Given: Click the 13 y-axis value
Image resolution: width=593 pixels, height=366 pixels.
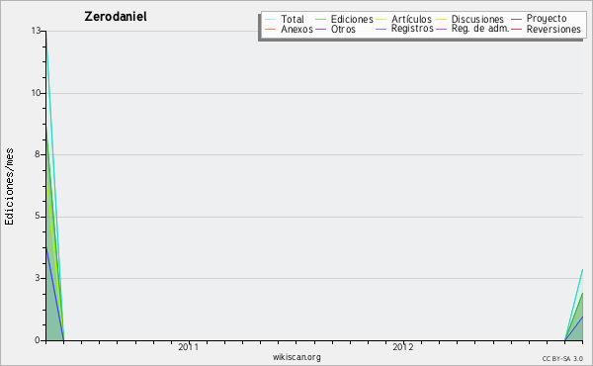Looking at the screenshot, I should [37, 31].
